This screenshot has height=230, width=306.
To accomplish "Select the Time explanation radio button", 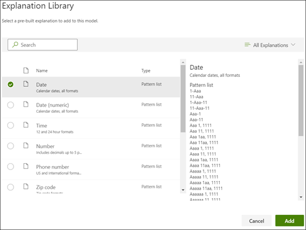I will tap(11, 125).
